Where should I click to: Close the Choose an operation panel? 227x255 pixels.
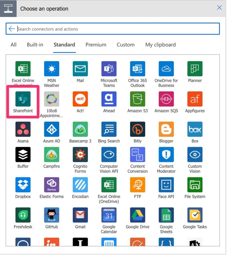pos(219,8)
